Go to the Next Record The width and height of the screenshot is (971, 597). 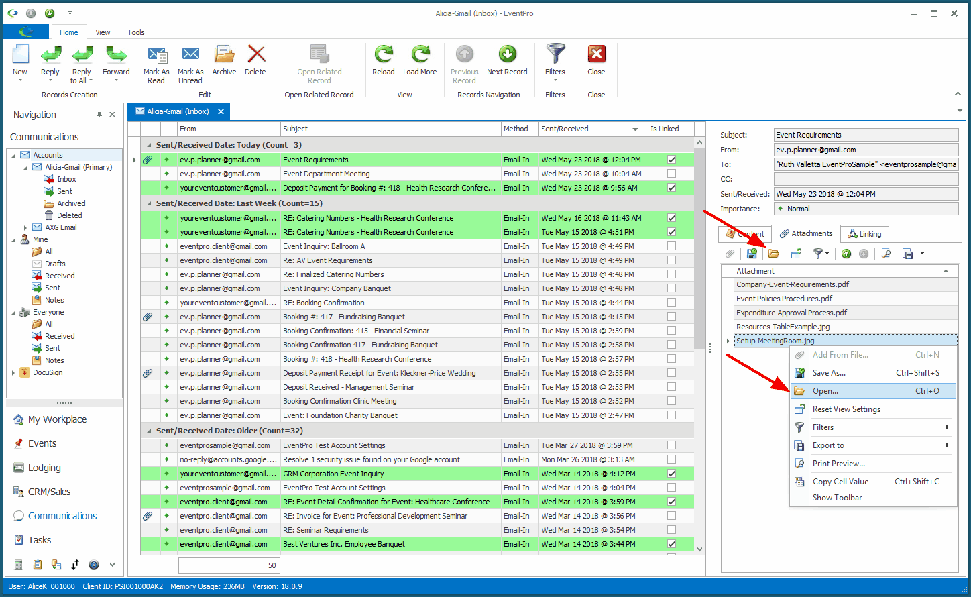[x=507, y=62]
